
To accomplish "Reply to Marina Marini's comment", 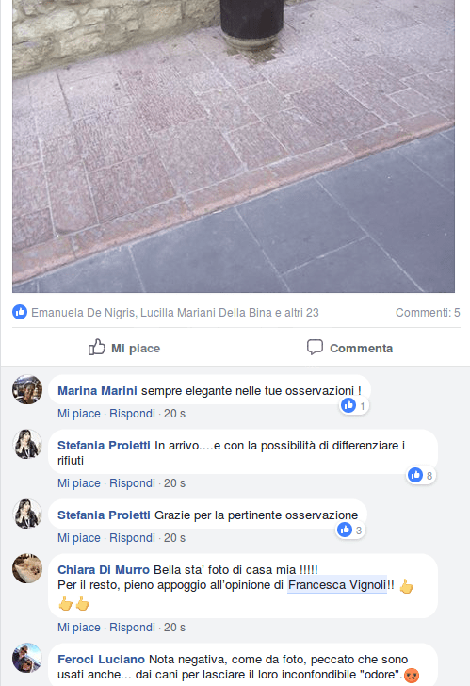I will tap(132, 414).
